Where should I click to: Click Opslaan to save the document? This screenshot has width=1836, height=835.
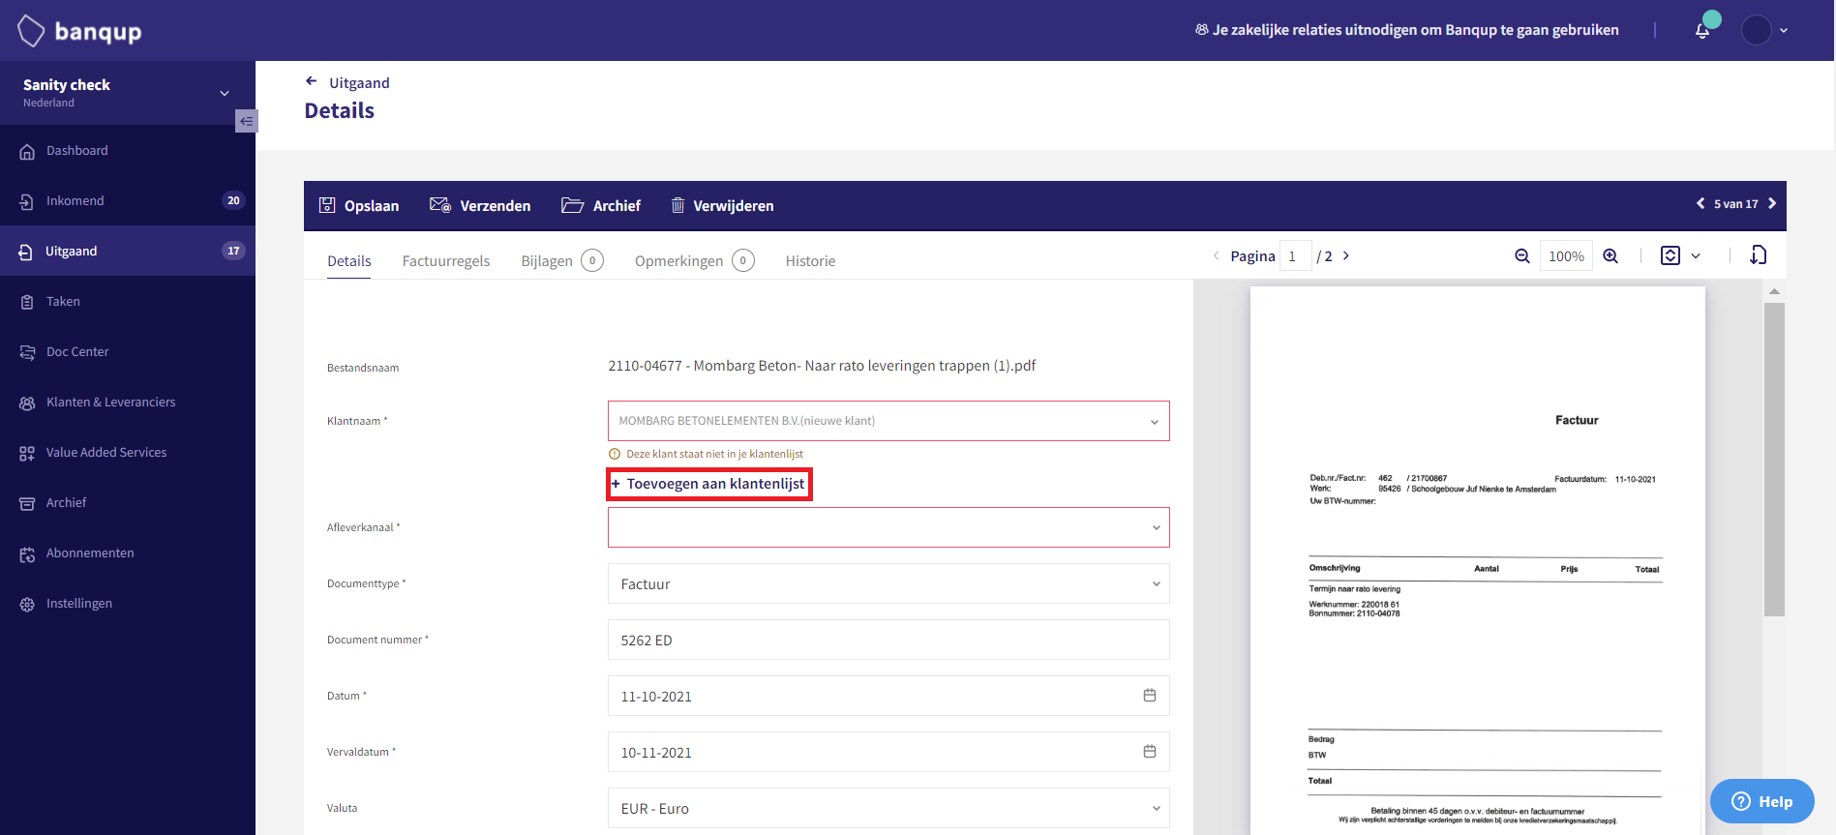(x=359, y=205)
